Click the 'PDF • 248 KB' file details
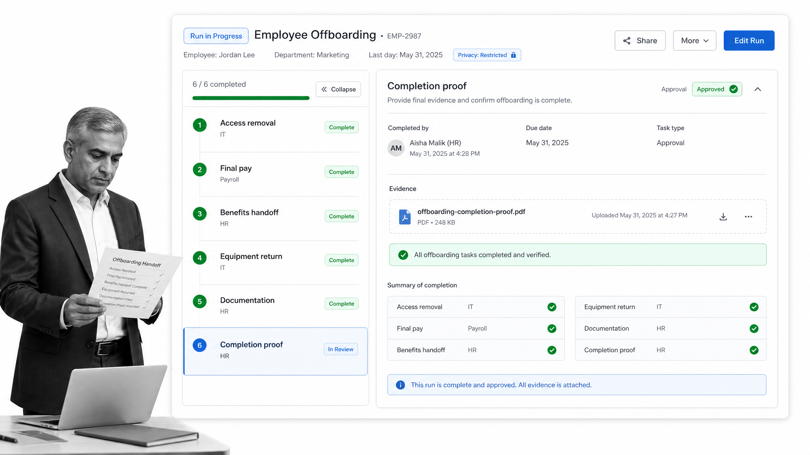Viewport: 810px width, 455px height. pos(436,223)
